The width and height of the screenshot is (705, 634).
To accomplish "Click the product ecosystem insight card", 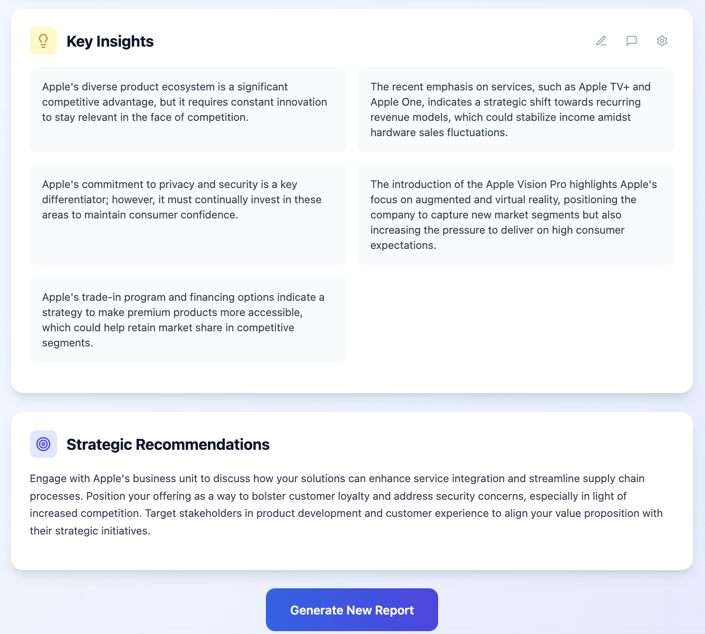I will pyautogui.click(x=187, y=110).
